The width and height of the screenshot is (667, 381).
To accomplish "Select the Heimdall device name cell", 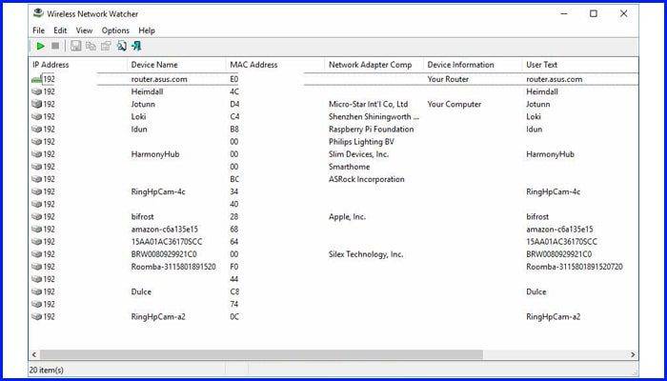I will (x=147, y=91).
